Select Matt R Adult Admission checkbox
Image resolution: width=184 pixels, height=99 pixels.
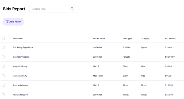coord(3,85)
